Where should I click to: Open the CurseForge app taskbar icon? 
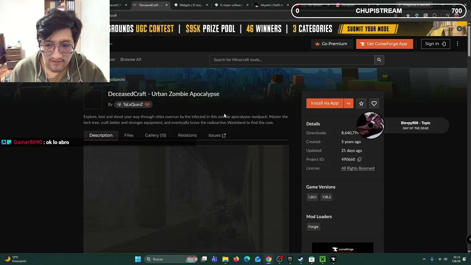tap(333, 259)
